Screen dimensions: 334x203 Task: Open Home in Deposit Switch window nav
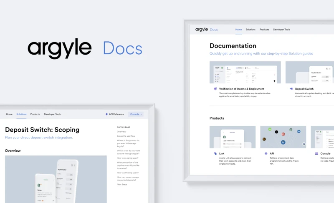[9, 114]
